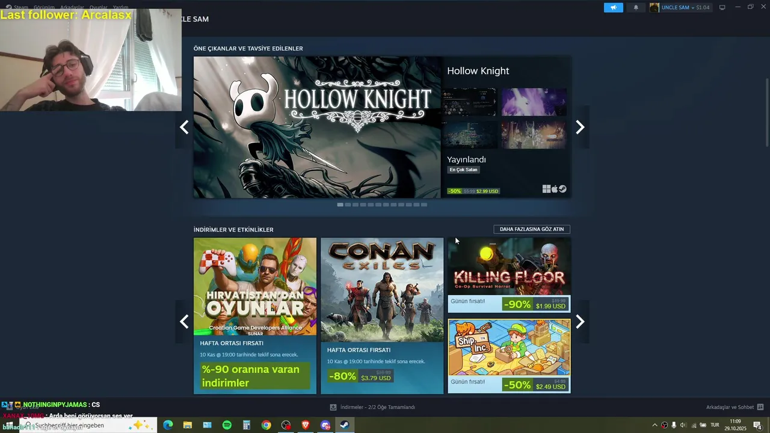Click the Ship Inc. -50% discount label
Image resolution: width=770 pixels, height=433 pixels.
pos(517,385)
